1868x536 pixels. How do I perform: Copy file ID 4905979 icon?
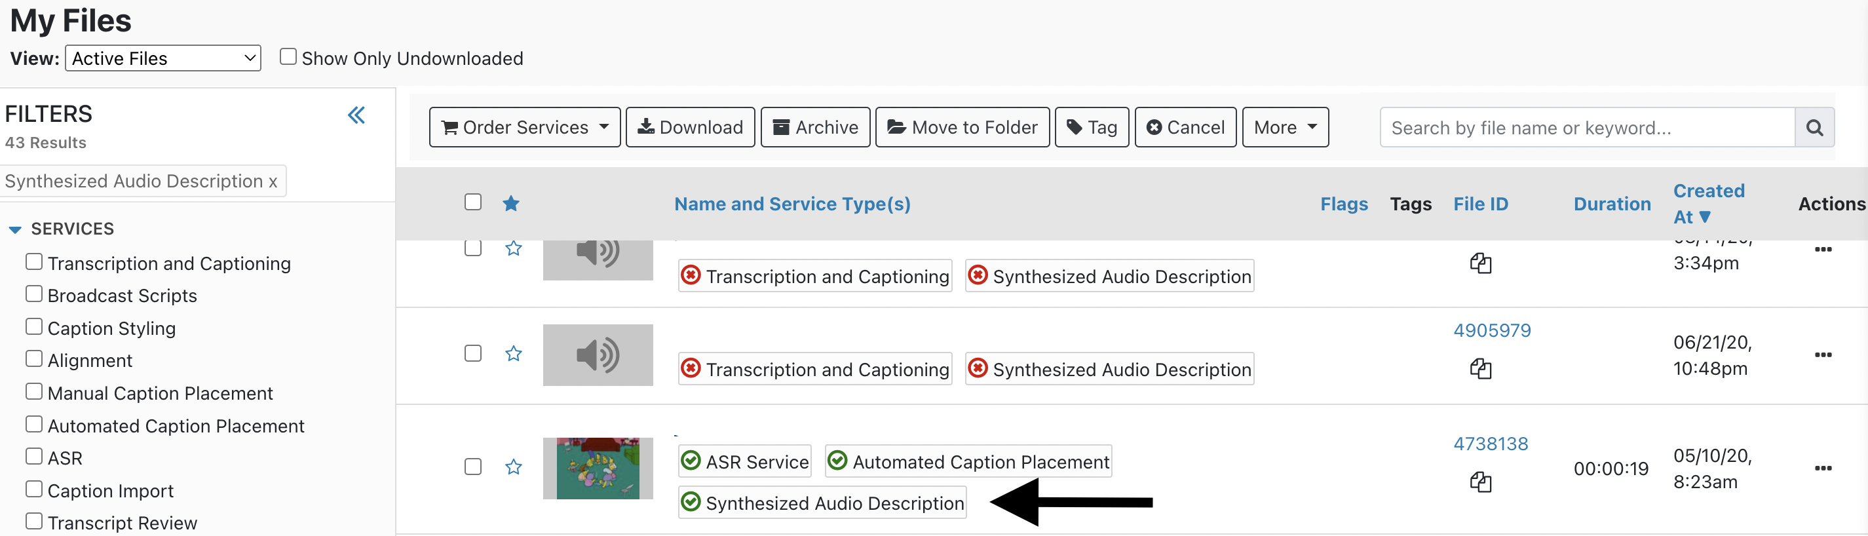tap(1481, 369)
